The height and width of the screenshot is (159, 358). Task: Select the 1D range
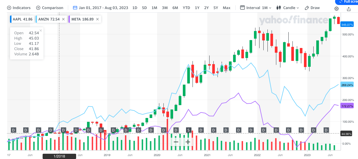(135, 8)
